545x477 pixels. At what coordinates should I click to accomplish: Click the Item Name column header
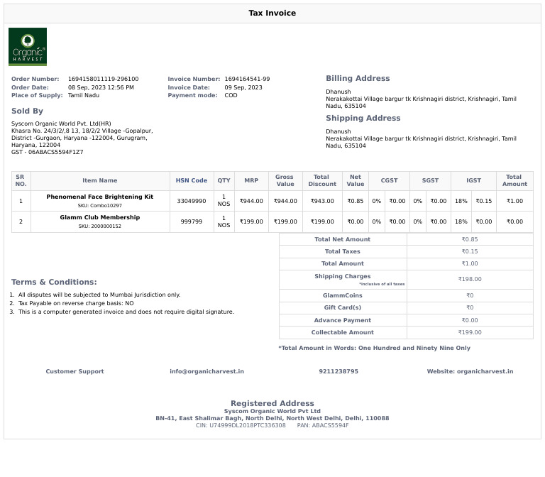coord(100,180)
